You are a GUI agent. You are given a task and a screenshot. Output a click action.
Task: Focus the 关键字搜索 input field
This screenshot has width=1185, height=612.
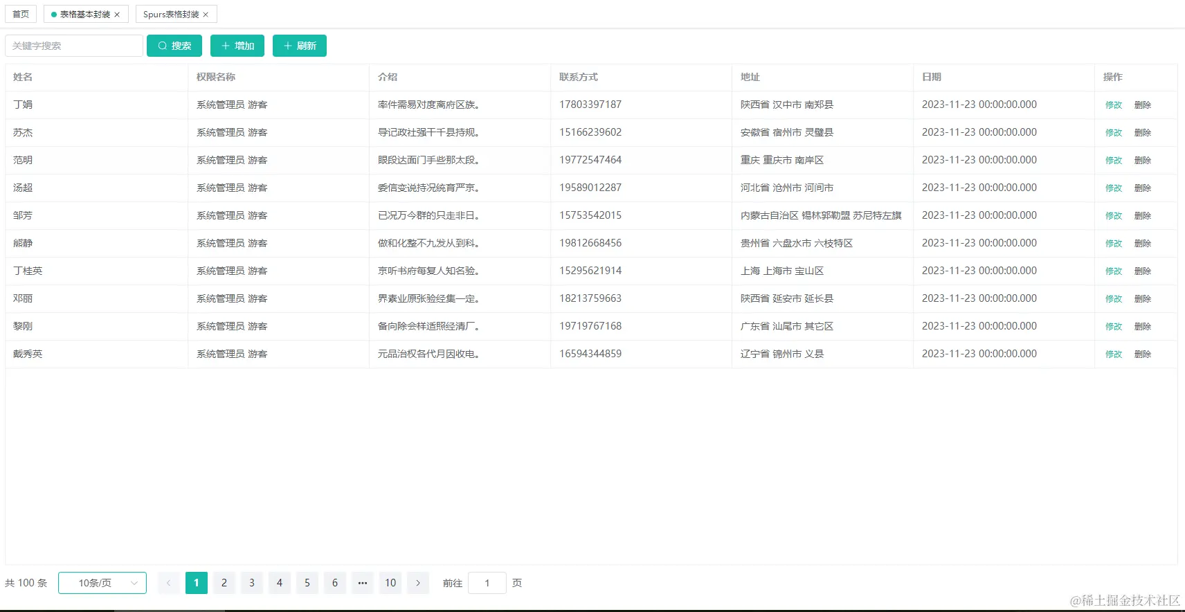point(74,46)
